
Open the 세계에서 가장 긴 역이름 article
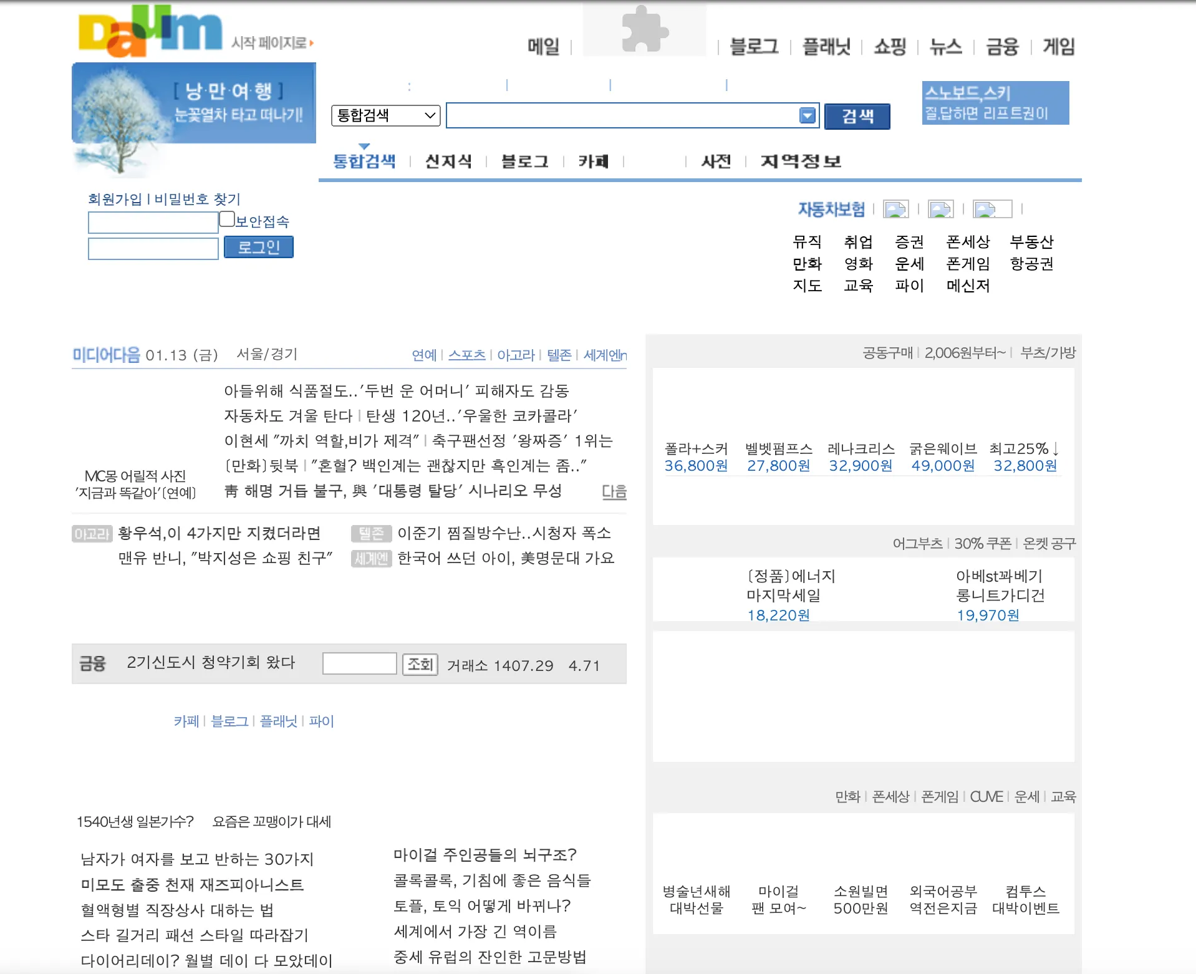475,932
